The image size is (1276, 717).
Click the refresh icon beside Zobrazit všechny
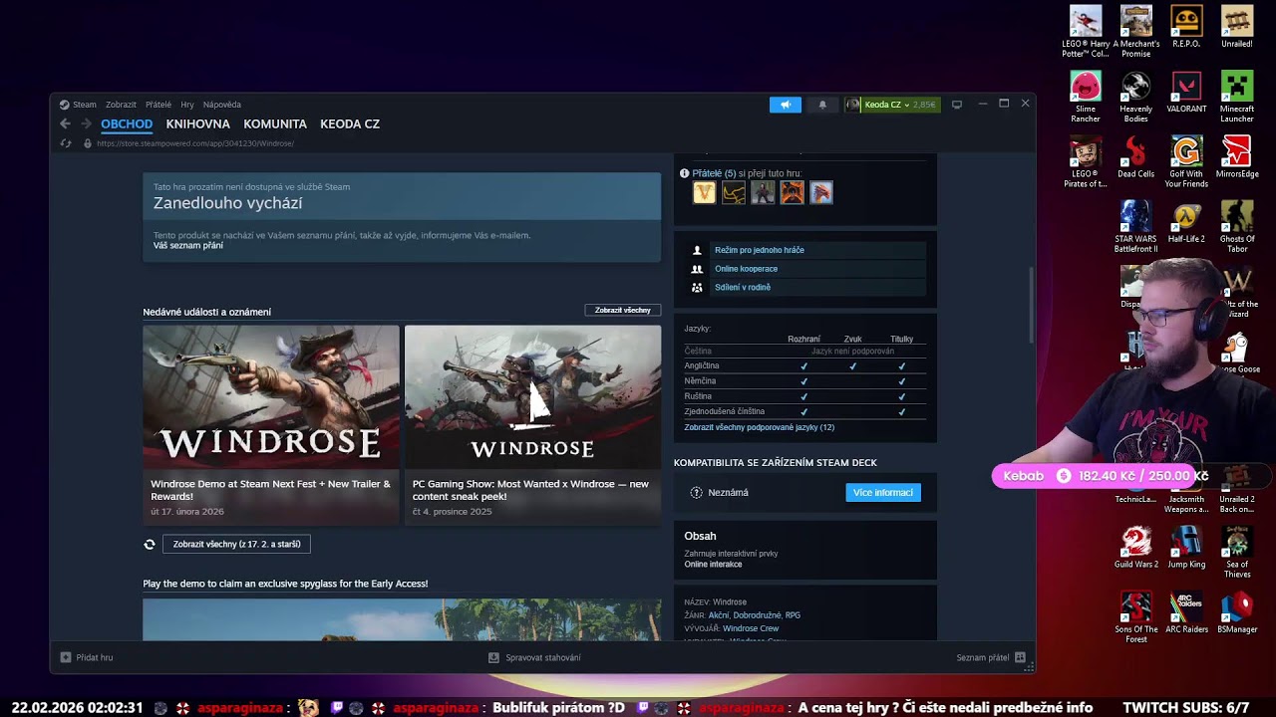click(x=150, y=544)
